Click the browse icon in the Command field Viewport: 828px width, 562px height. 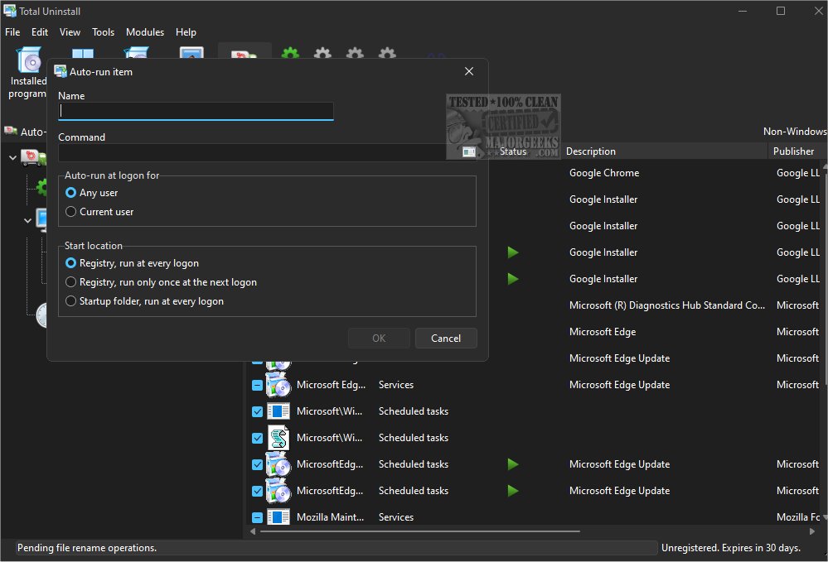click(469, 152)
